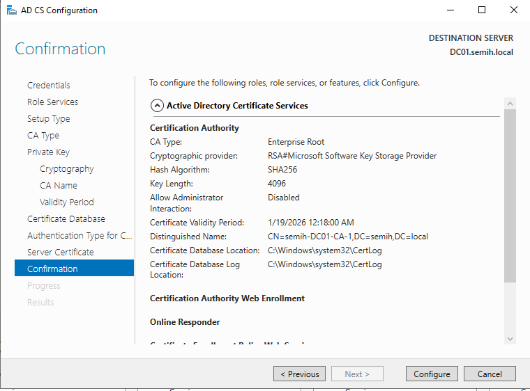Navigate to the Server Certificate step
Viewport: 530px width, 391px height.
tap(61, 253)
